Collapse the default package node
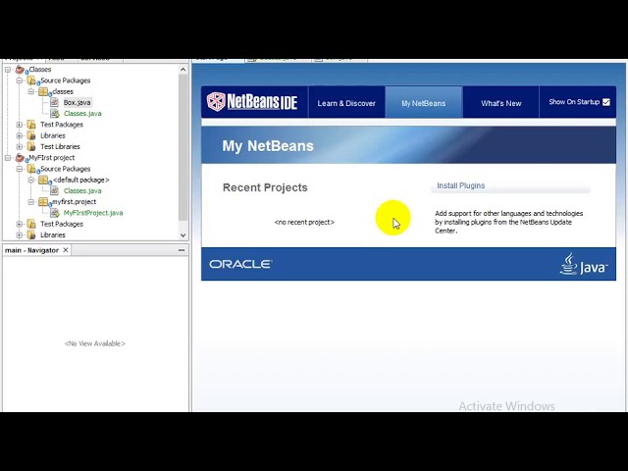The width and height of the screenshot is (628, 471). click(x=30, y=180)
